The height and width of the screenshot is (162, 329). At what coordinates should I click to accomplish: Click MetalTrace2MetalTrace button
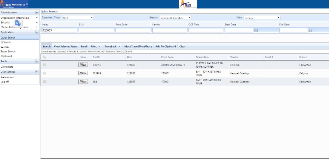click(x=138, y=46)
